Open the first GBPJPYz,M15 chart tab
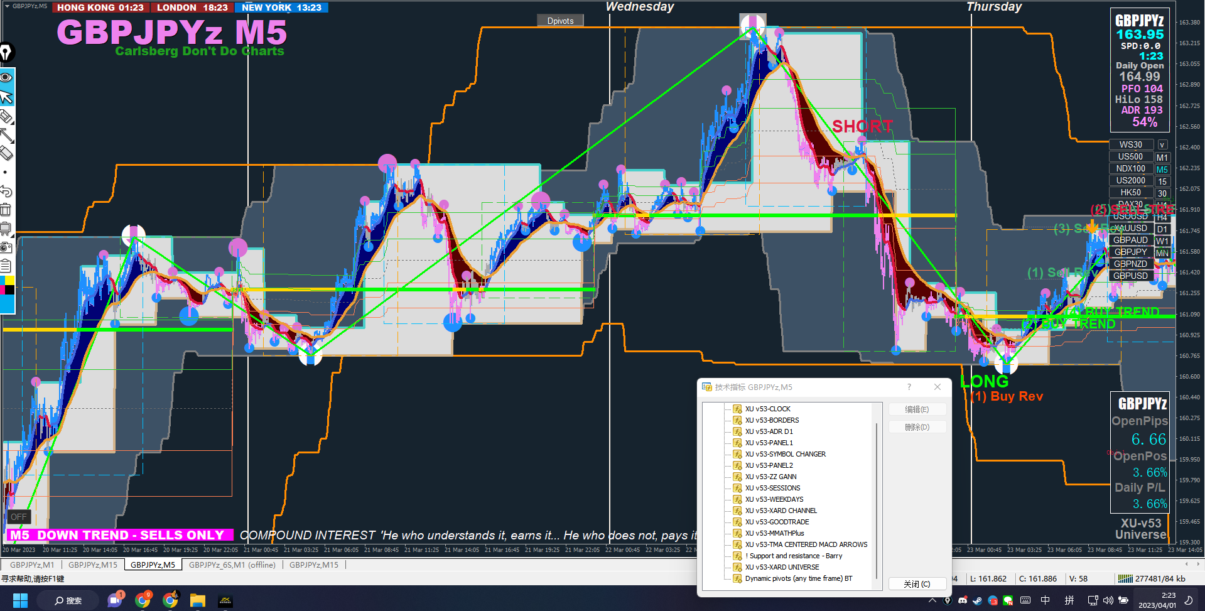The height and width of the screenshot is (611, 1205). coord(93,565)
